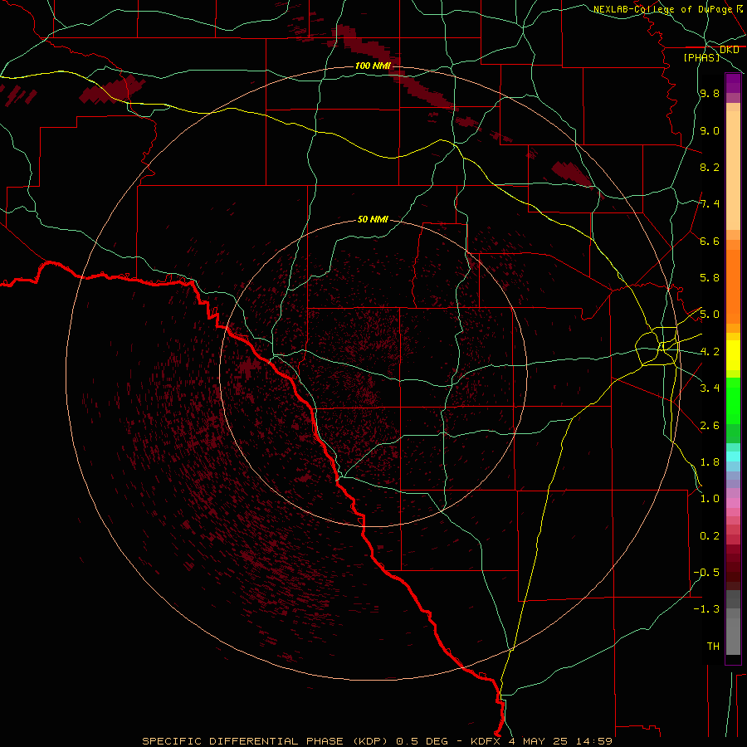Pick the yellow segment of the color bar

click(733, 355)
